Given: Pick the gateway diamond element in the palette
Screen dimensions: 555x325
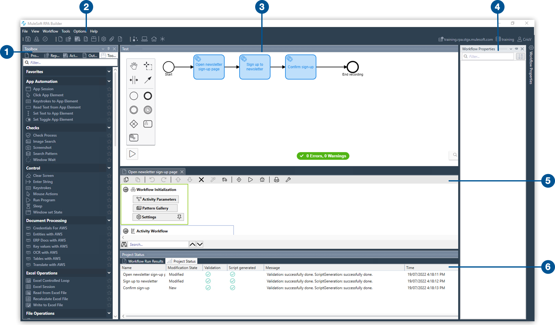Looking at the screenshot, I should [x=134, y=124].
